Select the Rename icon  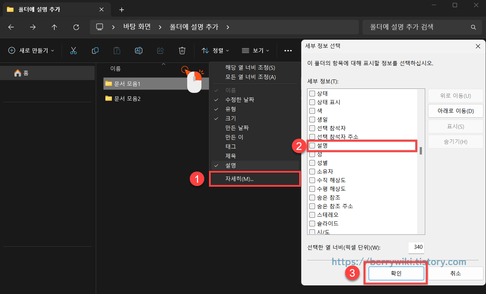(x=139, y=51)
